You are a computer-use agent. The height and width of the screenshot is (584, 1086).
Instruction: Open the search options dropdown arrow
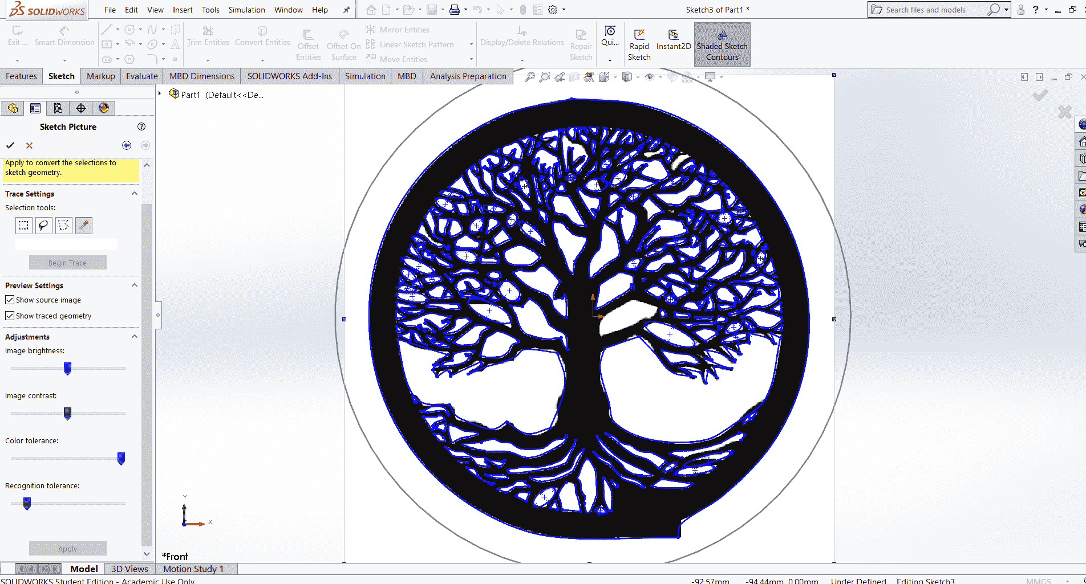[1007, 10]
